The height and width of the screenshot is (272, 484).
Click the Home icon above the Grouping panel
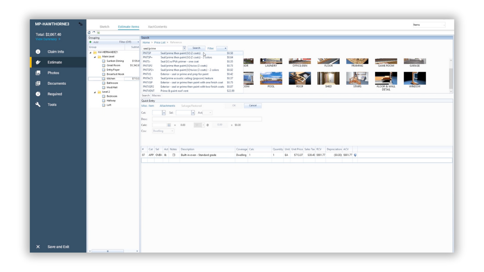click(89, 32)
